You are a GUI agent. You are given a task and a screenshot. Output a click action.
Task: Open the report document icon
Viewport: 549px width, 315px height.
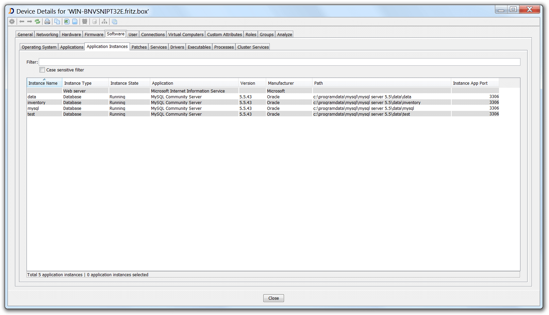pyautogui.click(x=75, y=21)
